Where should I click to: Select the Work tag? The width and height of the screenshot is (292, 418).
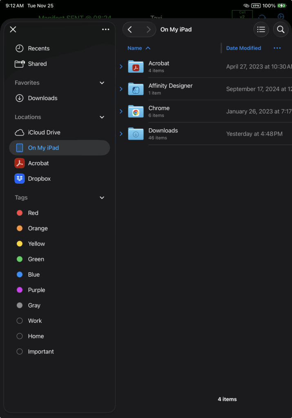(35, 321)
